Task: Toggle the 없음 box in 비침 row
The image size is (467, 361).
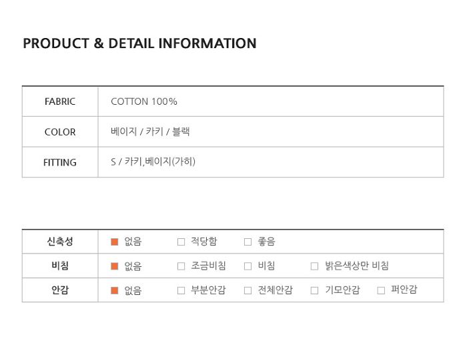Action: pos(114,266)
